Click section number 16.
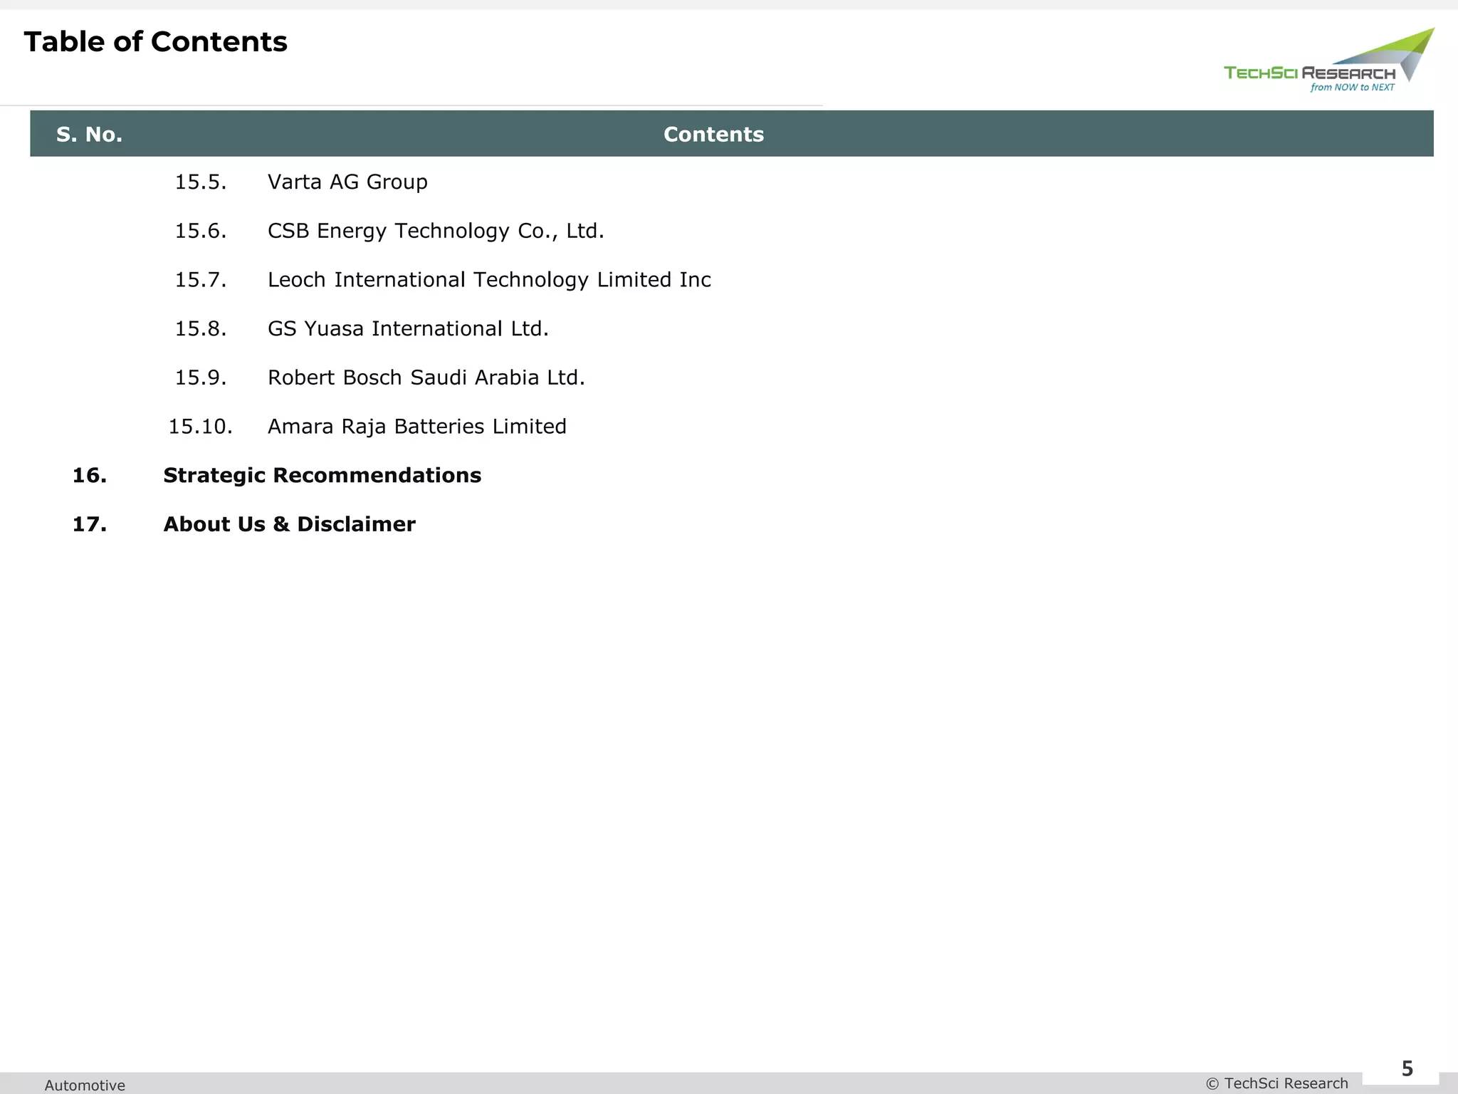The height and width of the screenshot is (1094, 1458). point(90,475)
